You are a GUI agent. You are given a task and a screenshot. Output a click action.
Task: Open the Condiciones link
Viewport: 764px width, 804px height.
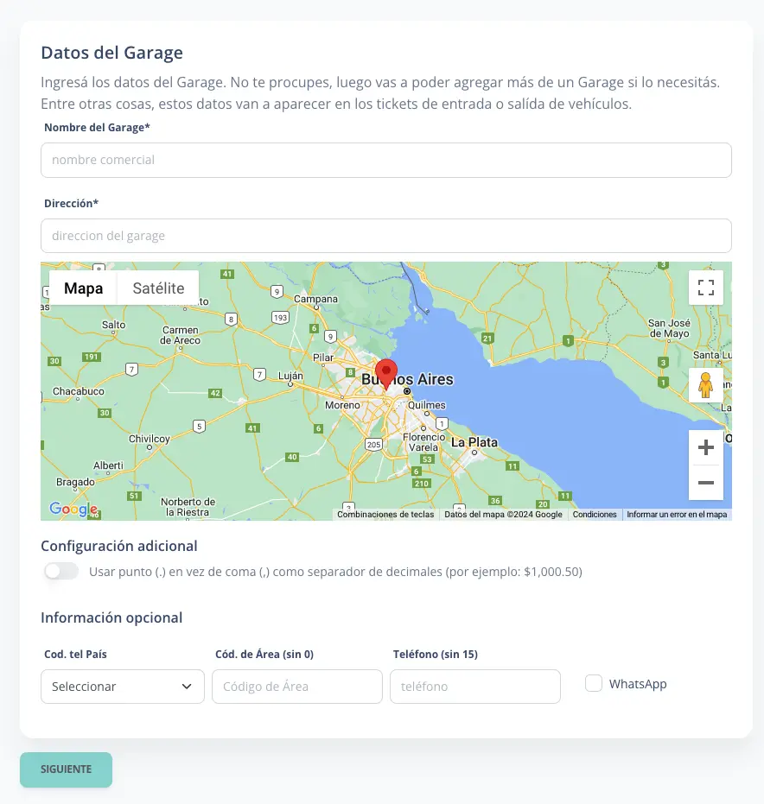[595, 514]
